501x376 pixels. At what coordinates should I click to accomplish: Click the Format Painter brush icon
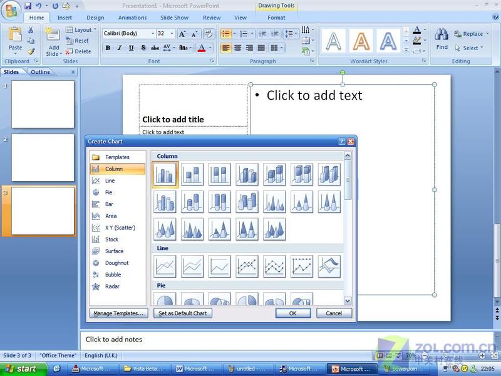(31, 51)
